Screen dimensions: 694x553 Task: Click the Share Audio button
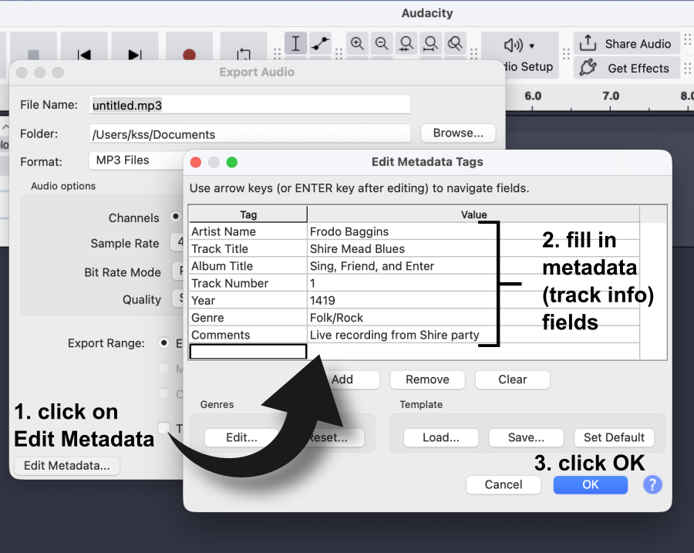[627, 43]
